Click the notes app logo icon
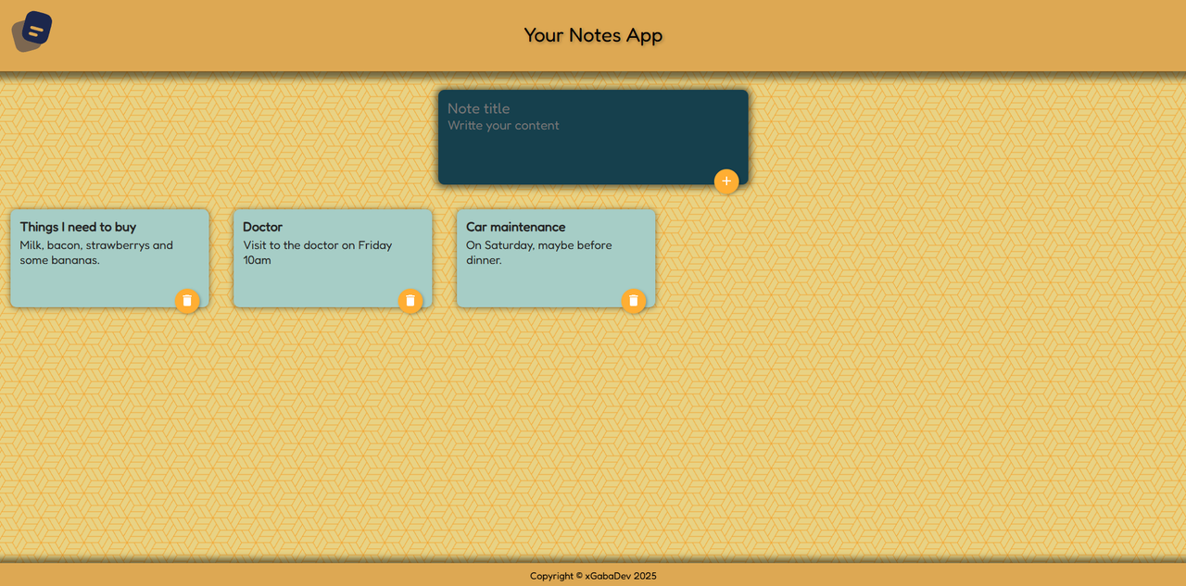 click(32, 31)
